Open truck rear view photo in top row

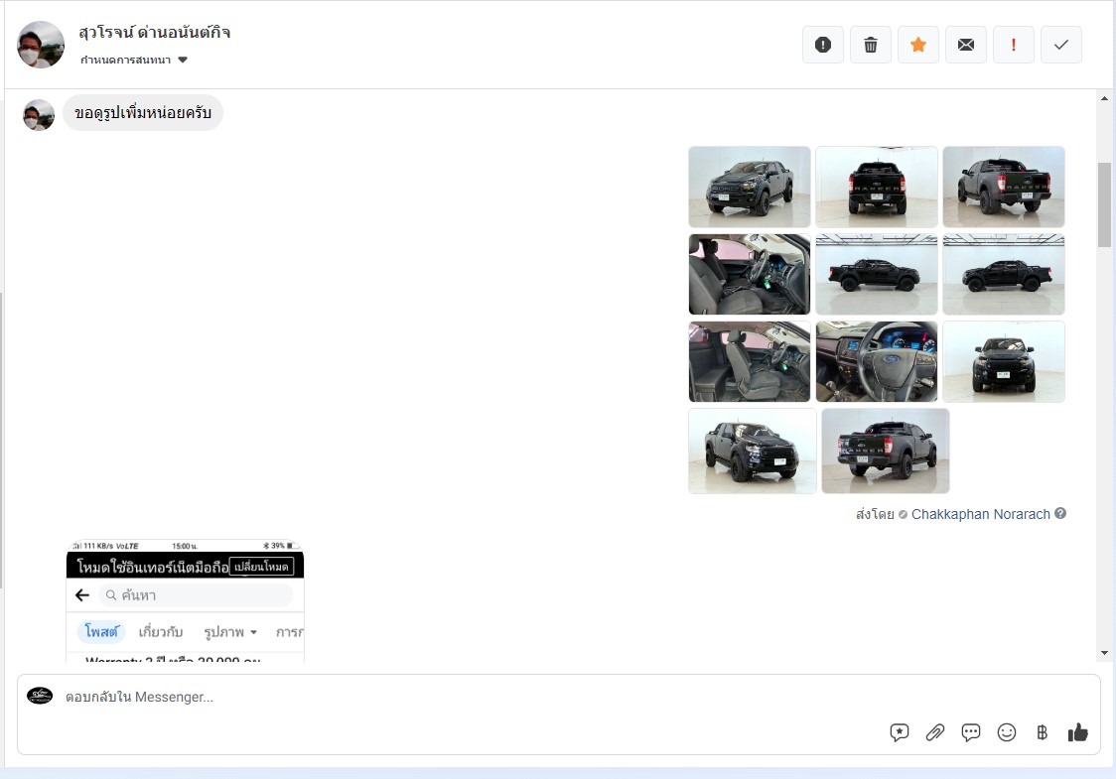click(877, 188)
